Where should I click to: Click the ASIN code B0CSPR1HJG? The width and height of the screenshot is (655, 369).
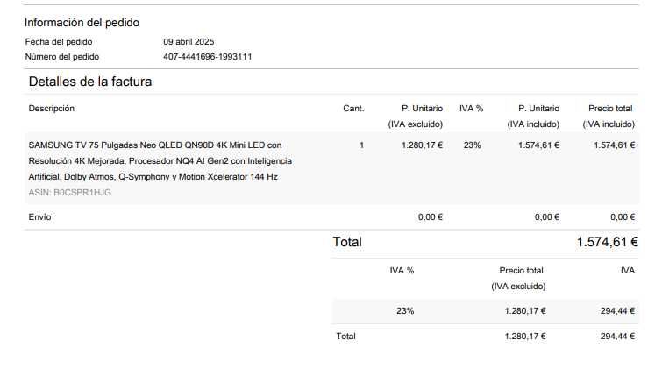(70, 192)
